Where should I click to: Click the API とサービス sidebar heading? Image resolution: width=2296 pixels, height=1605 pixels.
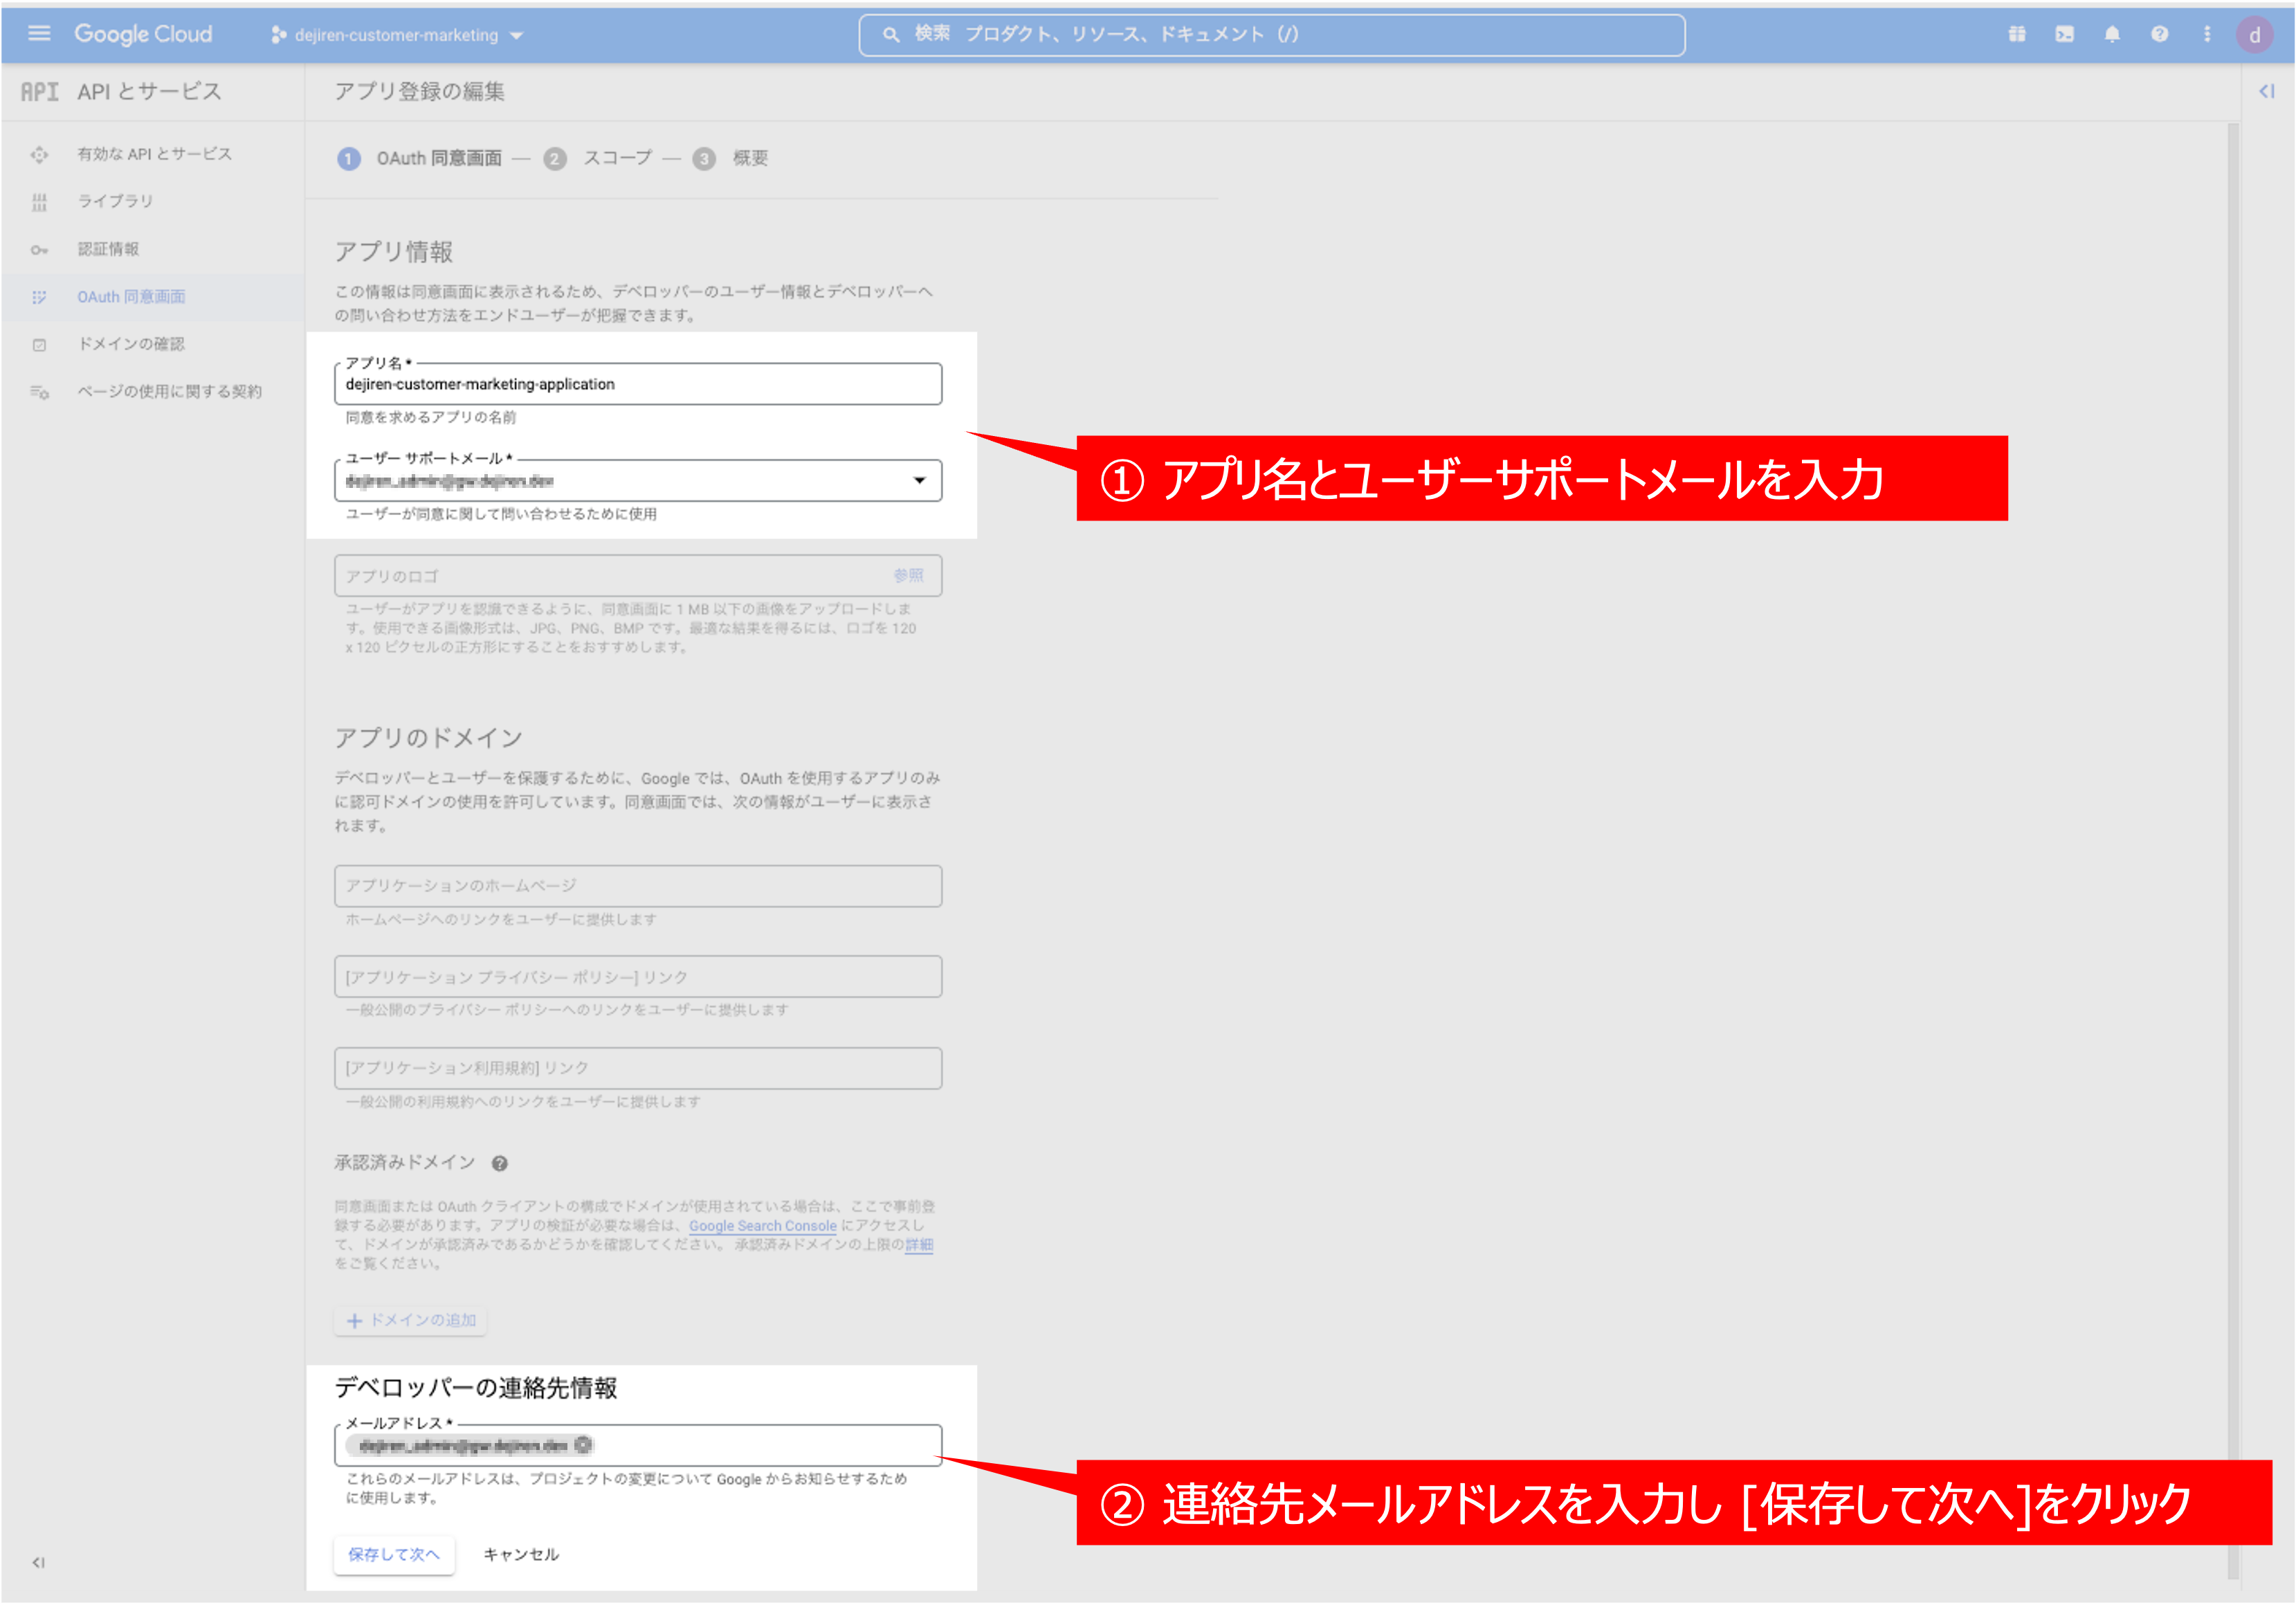point(149,91)
